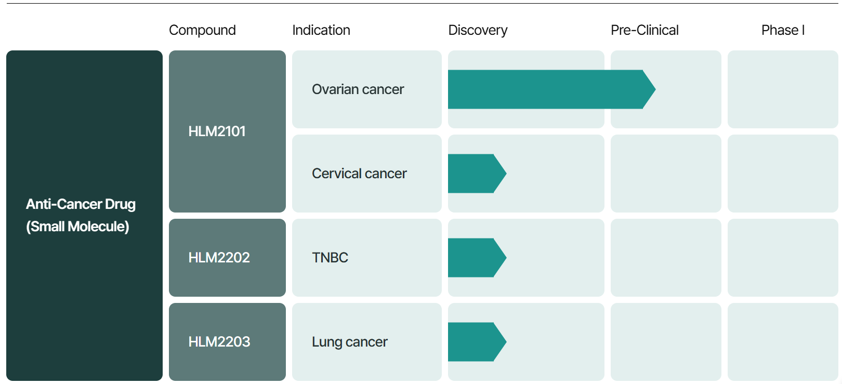842x384 pixels.
Task: Select the HLM2203 compound block
Action: point(227,342)
